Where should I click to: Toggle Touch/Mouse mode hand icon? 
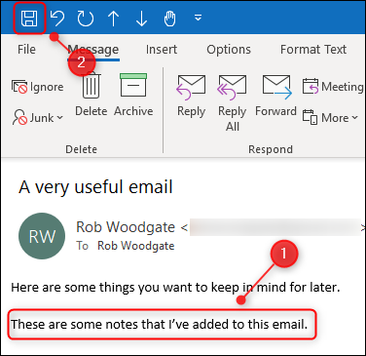pos(169,19)
